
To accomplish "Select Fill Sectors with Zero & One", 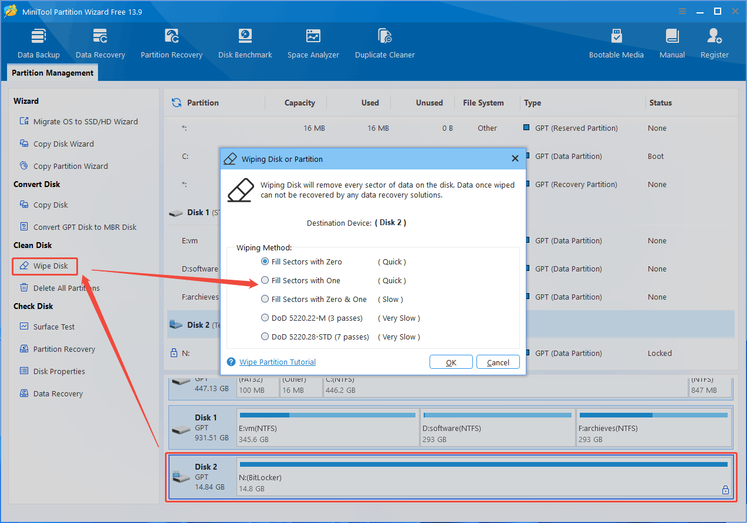I will click(314, 299).
